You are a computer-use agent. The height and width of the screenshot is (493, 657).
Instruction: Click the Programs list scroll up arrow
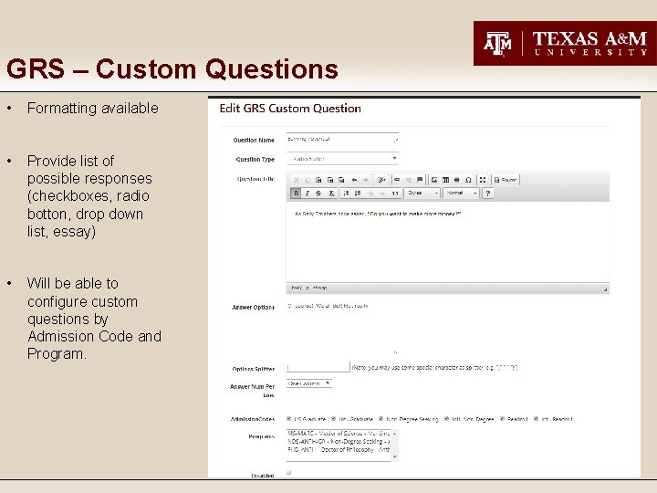tap(395, 433)
